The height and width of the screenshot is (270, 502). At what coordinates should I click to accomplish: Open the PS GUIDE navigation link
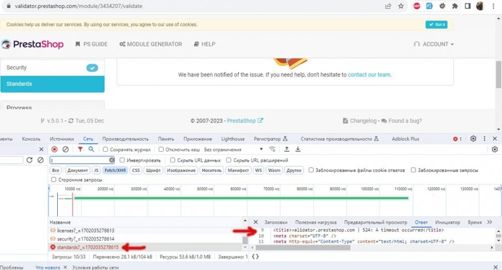pyautogui.click(x=91, y=44)
